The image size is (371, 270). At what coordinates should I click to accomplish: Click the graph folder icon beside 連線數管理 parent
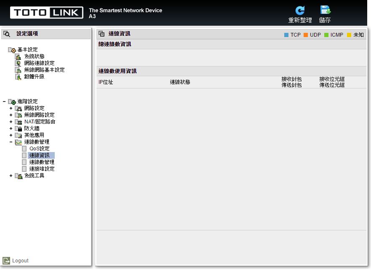(19, 142)
